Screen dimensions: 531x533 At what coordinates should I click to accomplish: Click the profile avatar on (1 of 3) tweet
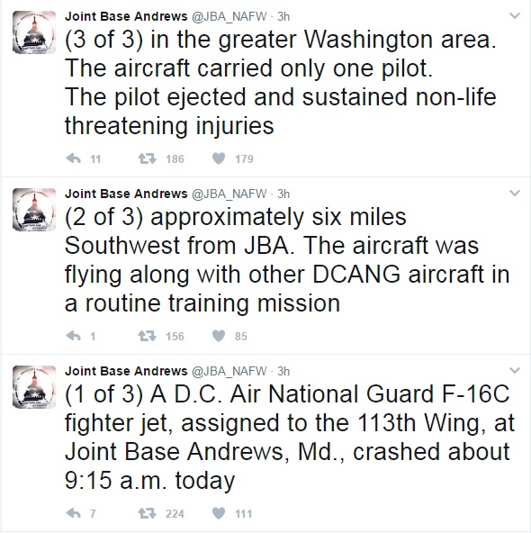click(34, 387)
